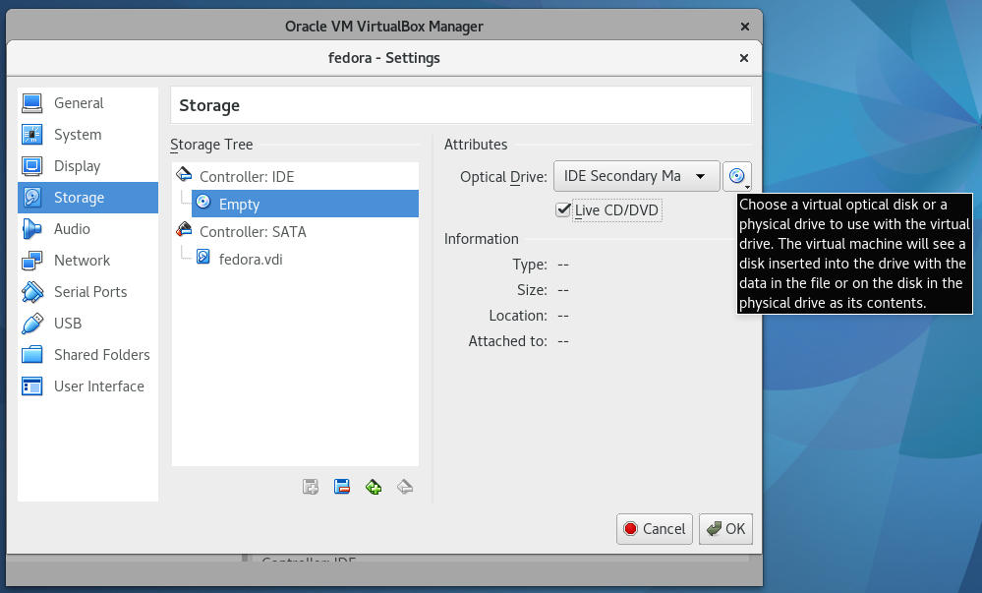Open USB settings in the sidebar

[87, 323]
